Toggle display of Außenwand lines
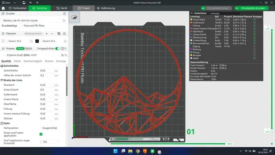This screenshot has width=275, height=155. (254, 23)
